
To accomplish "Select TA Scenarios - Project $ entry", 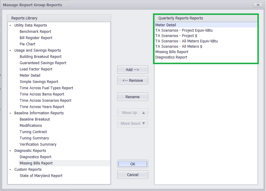I will (176, 36).
